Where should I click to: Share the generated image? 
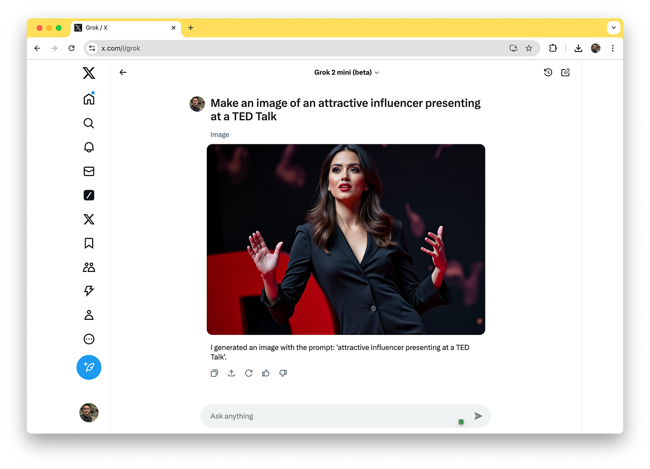tap(232, 373)
